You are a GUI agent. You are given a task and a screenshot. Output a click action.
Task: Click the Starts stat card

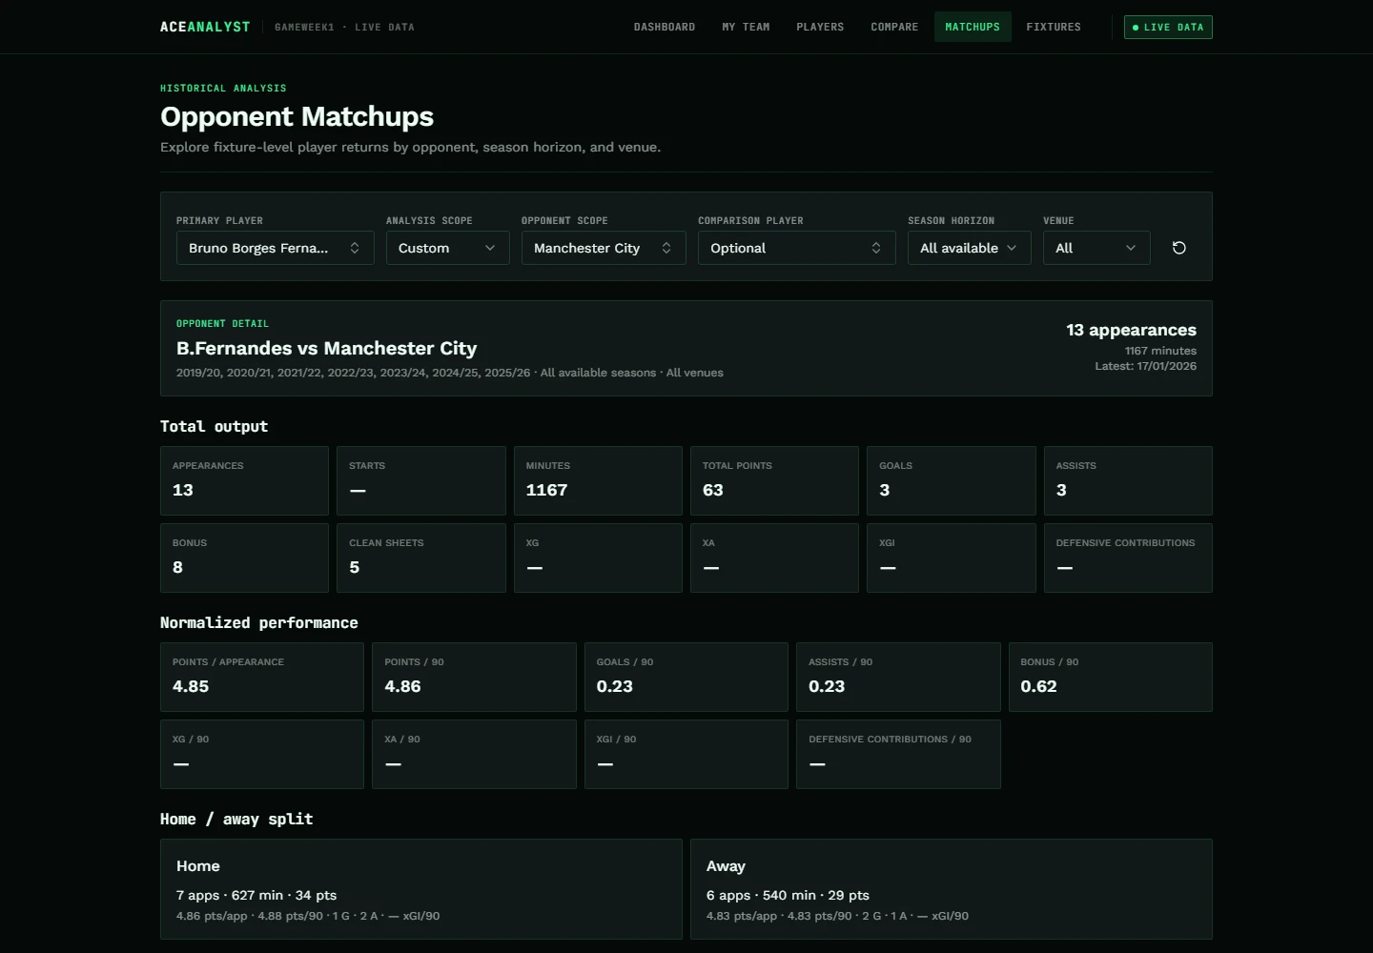tap(421, 480)
